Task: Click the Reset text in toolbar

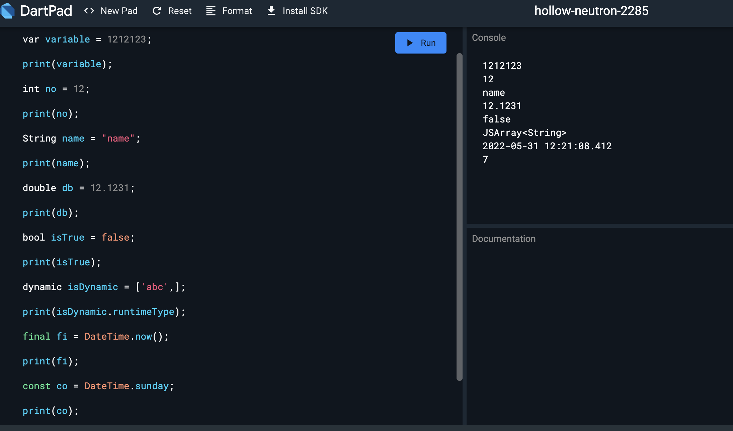Action: 180,11
